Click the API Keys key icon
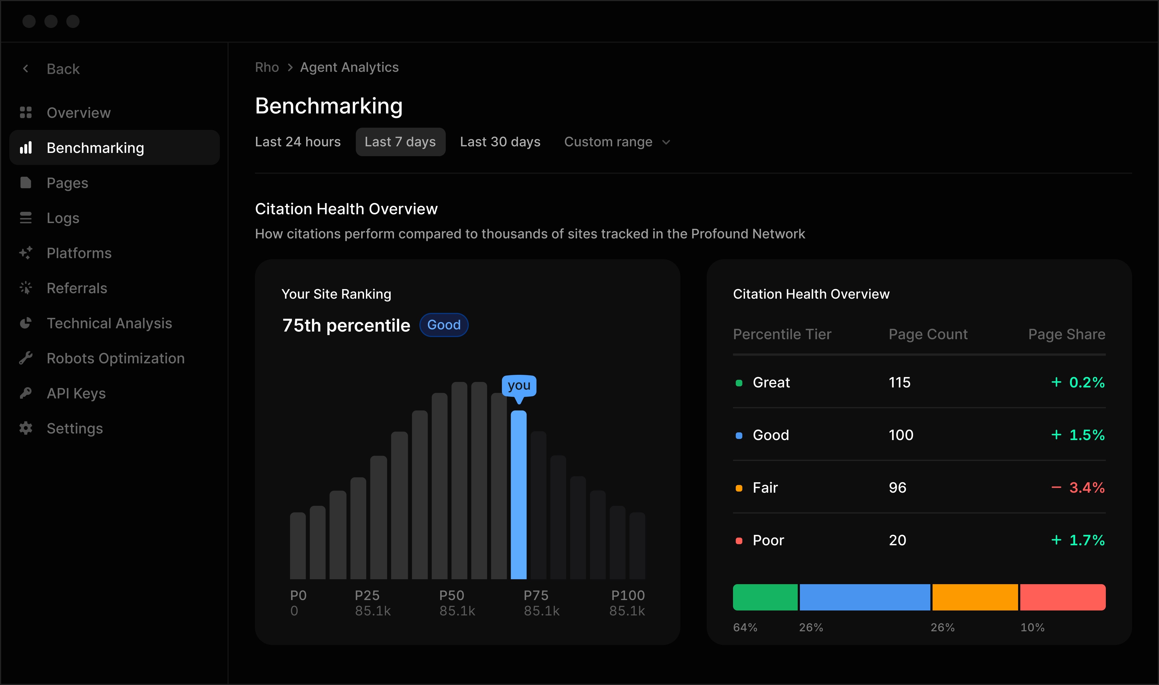1159x685 pixels. (x=26, y=393)
